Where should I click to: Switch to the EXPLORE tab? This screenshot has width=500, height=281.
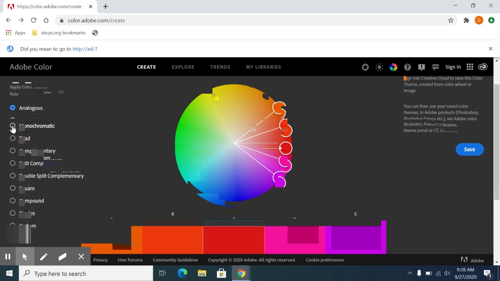(x=183, y=67)
